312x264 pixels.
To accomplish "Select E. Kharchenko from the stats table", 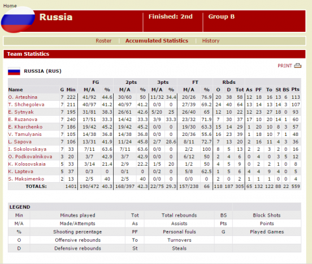I will coord(25,127).
